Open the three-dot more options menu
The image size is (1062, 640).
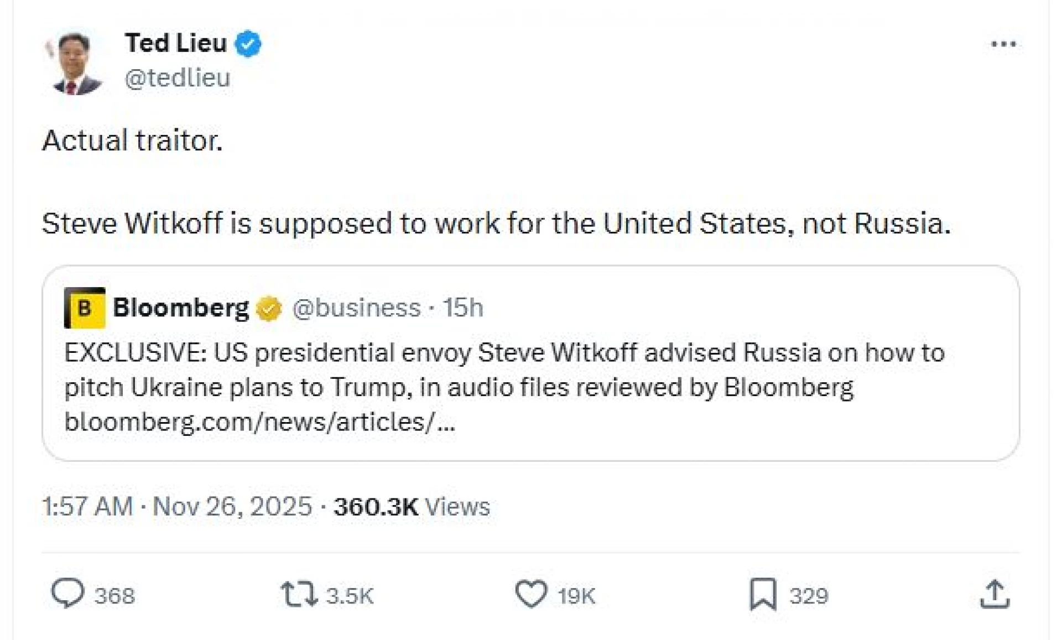(1003, 44)
